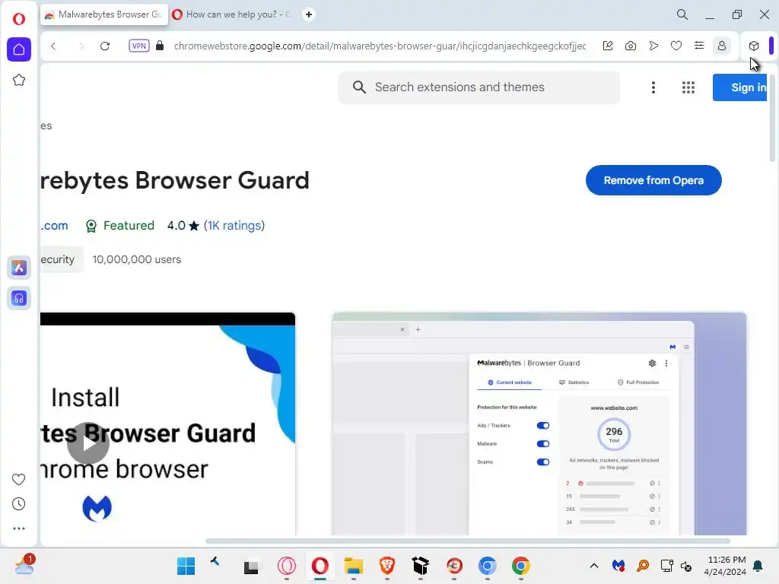The height and width of the screenshot is (584, 779).
Task: Reload the current page
Action: click(105, 46)
